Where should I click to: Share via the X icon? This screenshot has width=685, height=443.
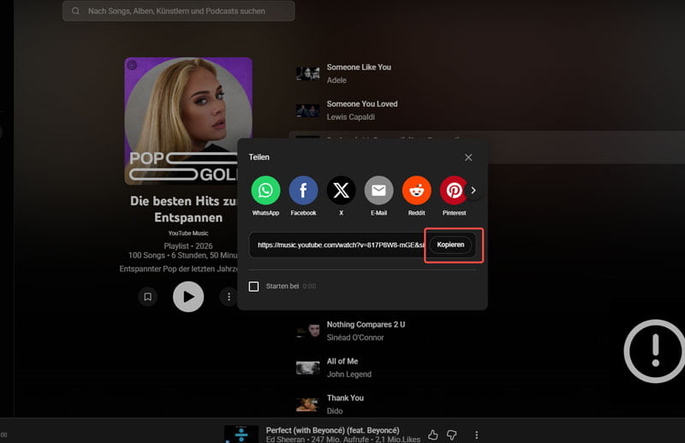(341, 191)
